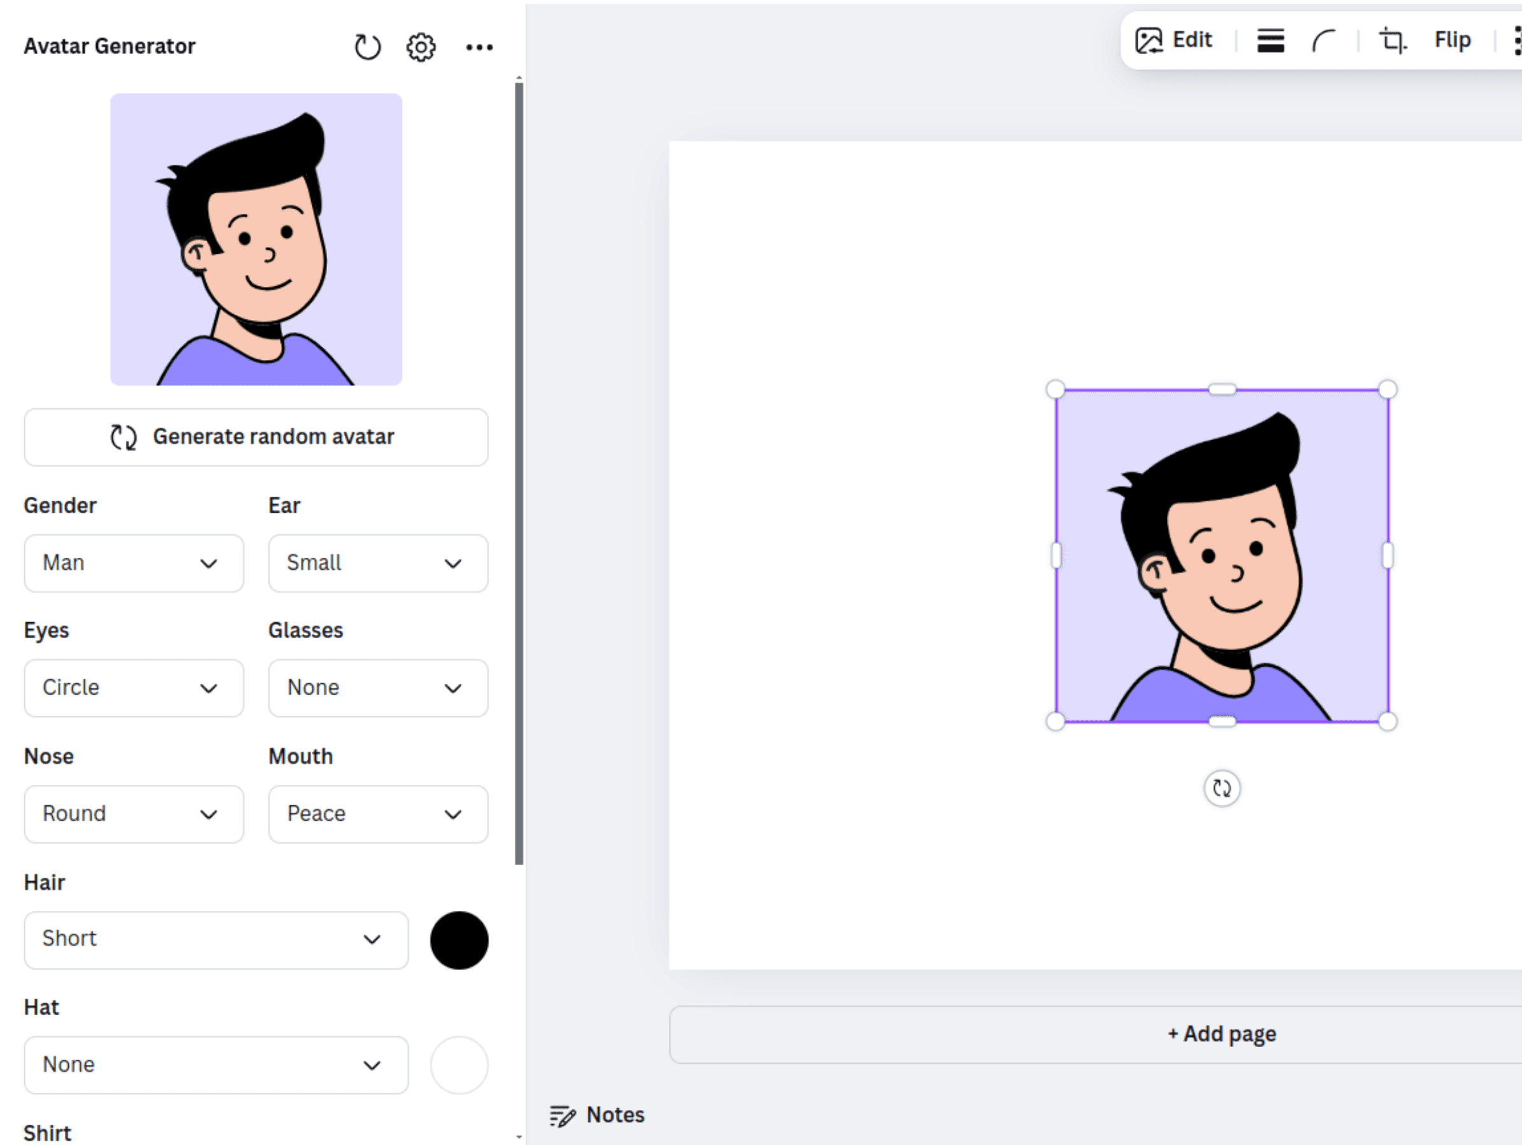Viewport: 1527px width, 1145px height.
Task: Expand the Hair dropdown showing Short
Action: [216, 940]
